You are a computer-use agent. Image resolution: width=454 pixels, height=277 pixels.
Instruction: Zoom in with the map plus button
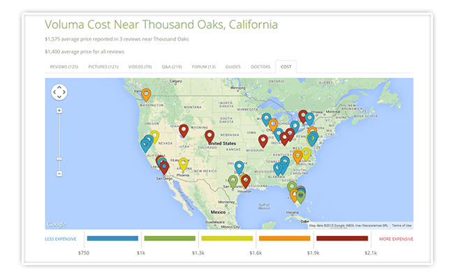pos(59,111)
